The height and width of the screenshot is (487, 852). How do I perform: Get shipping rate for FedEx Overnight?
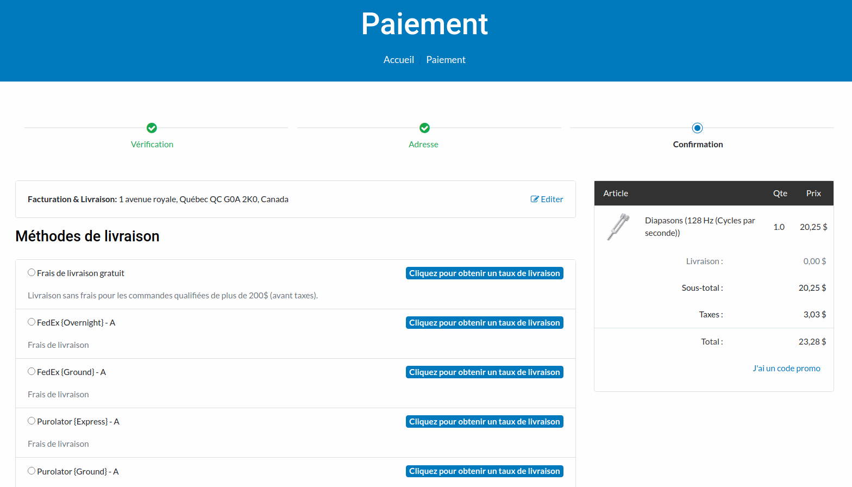pos(484,323)
